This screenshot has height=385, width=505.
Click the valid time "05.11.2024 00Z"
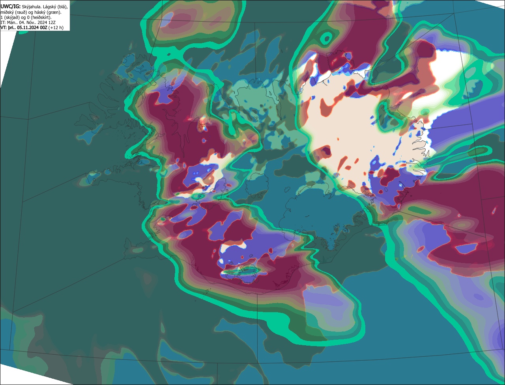[32, 28]
